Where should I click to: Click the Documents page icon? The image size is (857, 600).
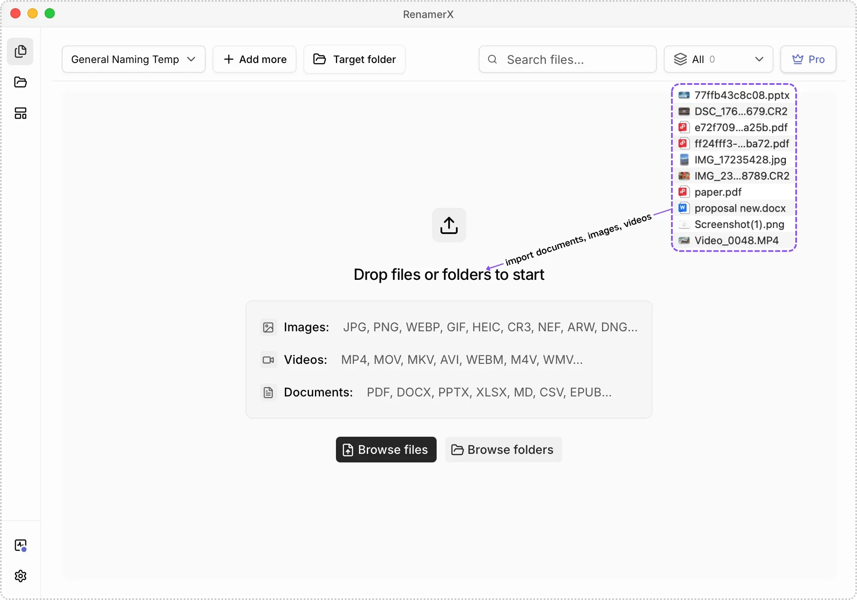[x=268, y=393]
